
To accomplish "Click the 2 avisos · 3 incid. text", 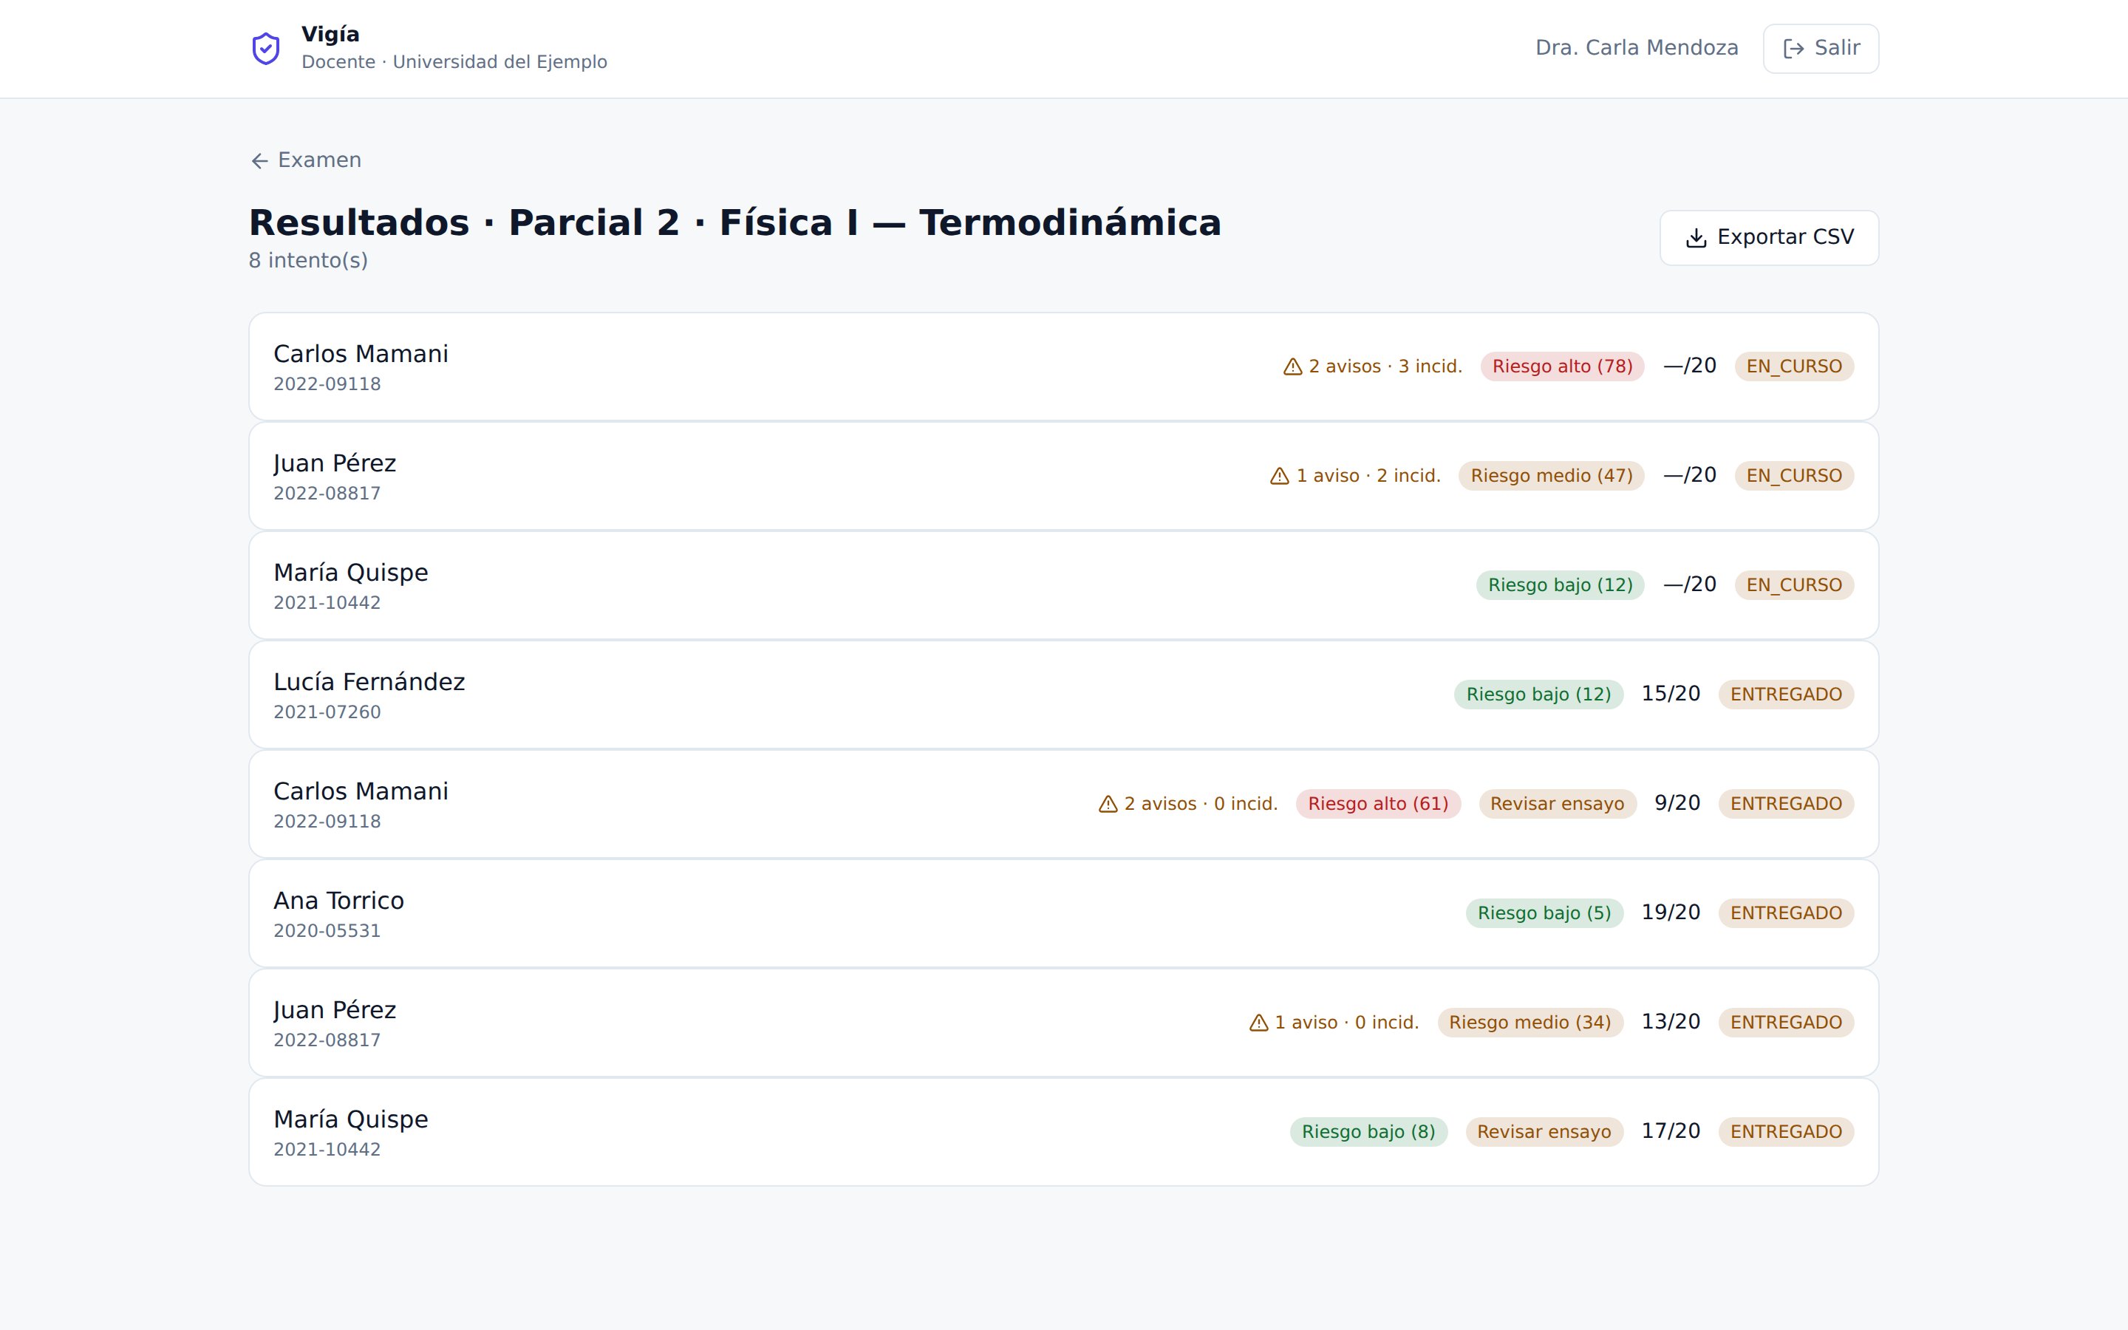I will pyautogui.click(x=1385, y=366).
